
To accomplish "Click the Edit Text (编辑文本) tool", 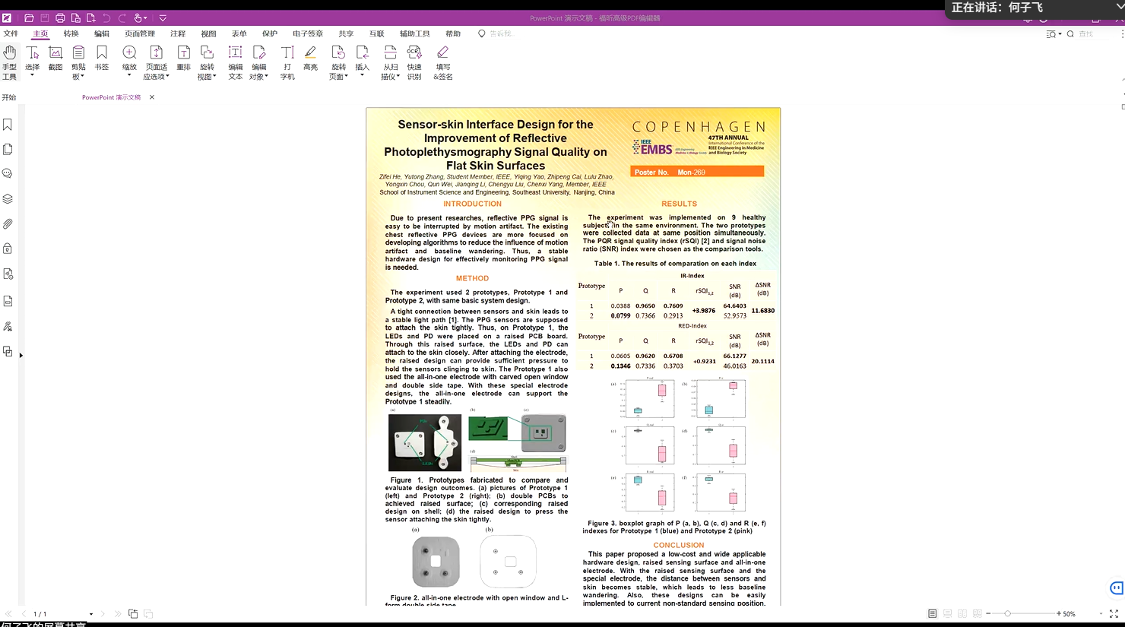I will 235,62.
